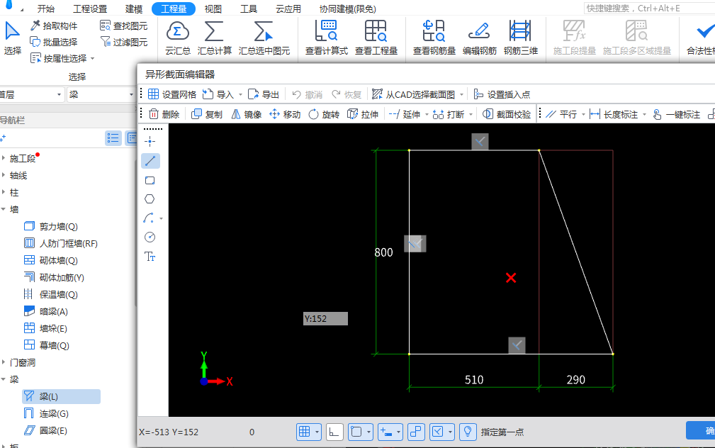Select the line drawing tool
Viewport: 715px width, 448px height.
[150, 161]
